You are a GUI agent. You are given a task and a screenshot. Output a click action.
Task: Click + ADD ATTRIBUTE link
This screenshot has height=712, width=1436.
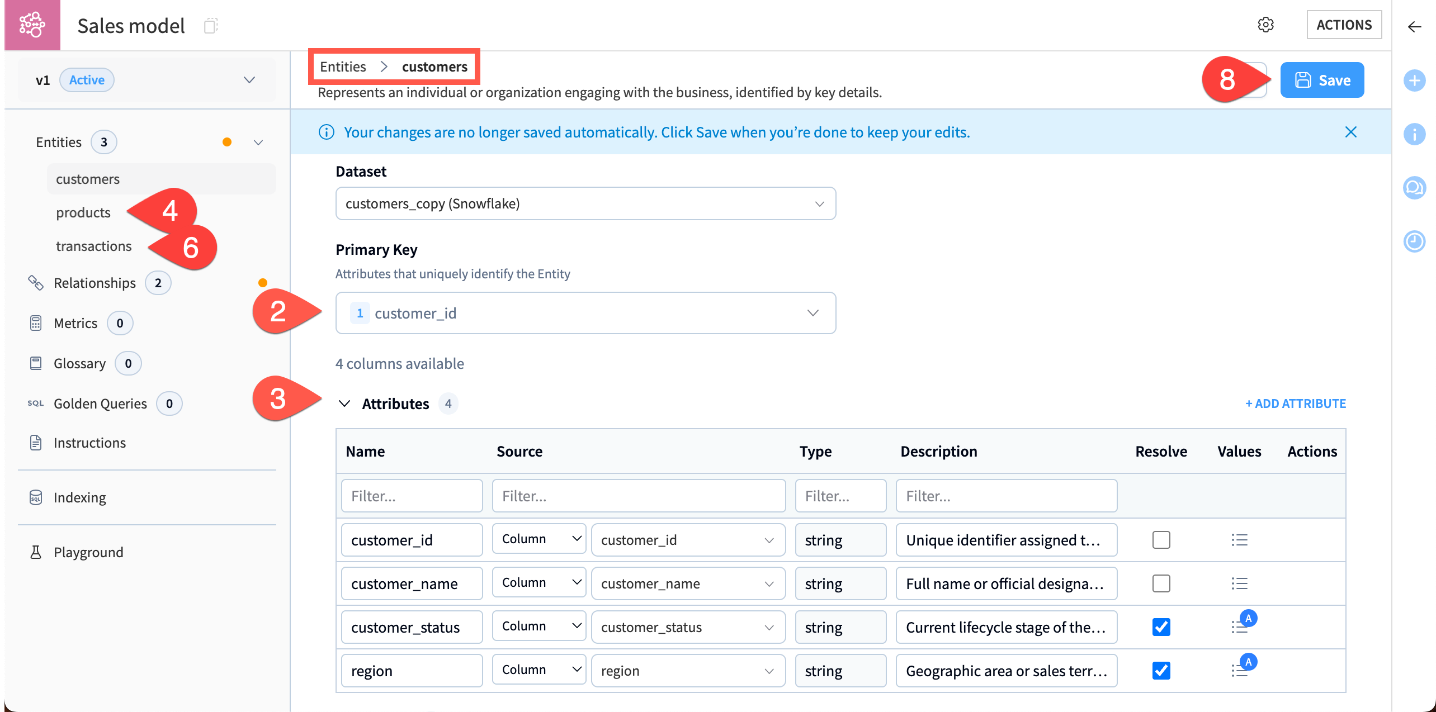coord(1295,404)
